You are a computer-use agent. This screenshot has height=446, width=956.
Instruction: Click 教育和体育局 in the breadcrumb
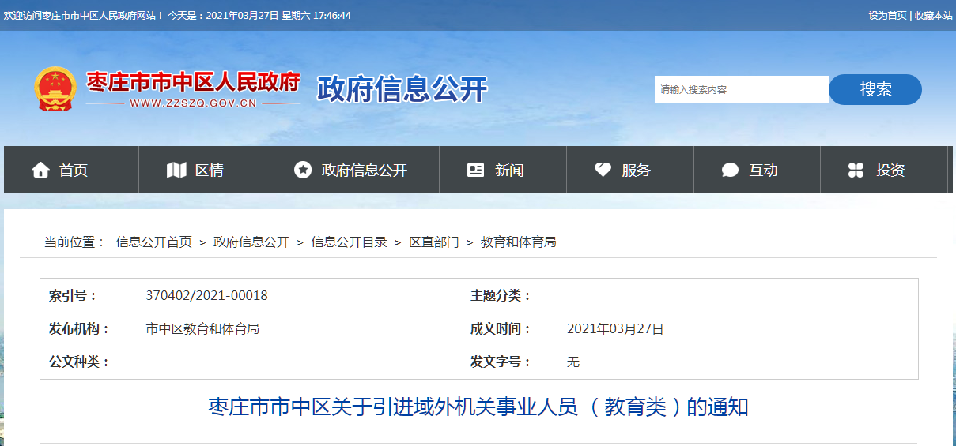[519, 242]
